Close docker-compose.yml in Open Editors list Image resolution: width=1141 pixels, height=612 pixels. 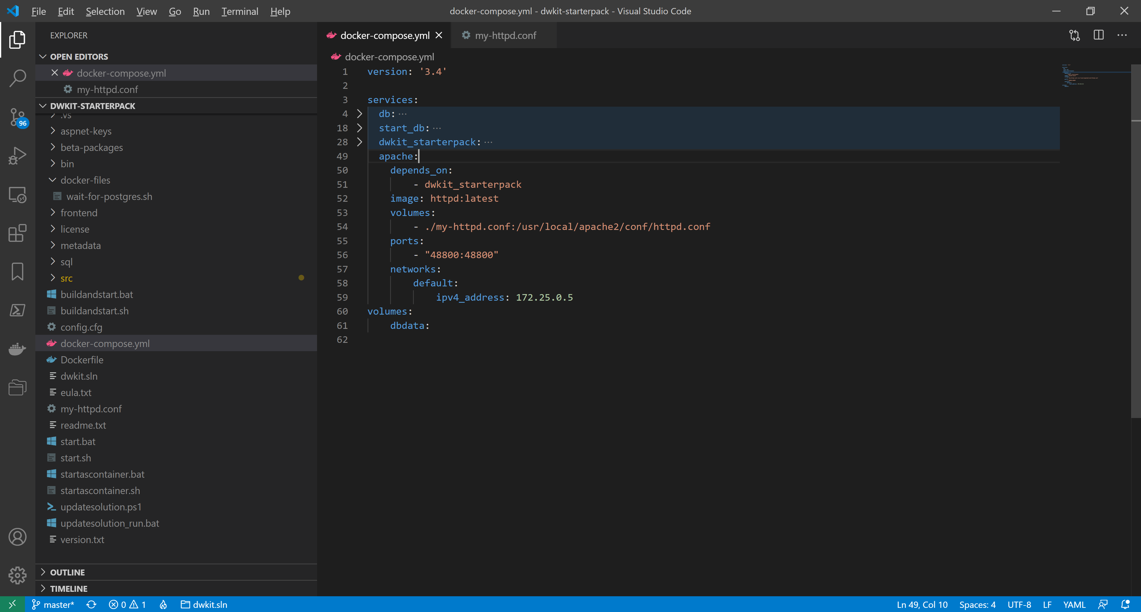tap(54, 72)
